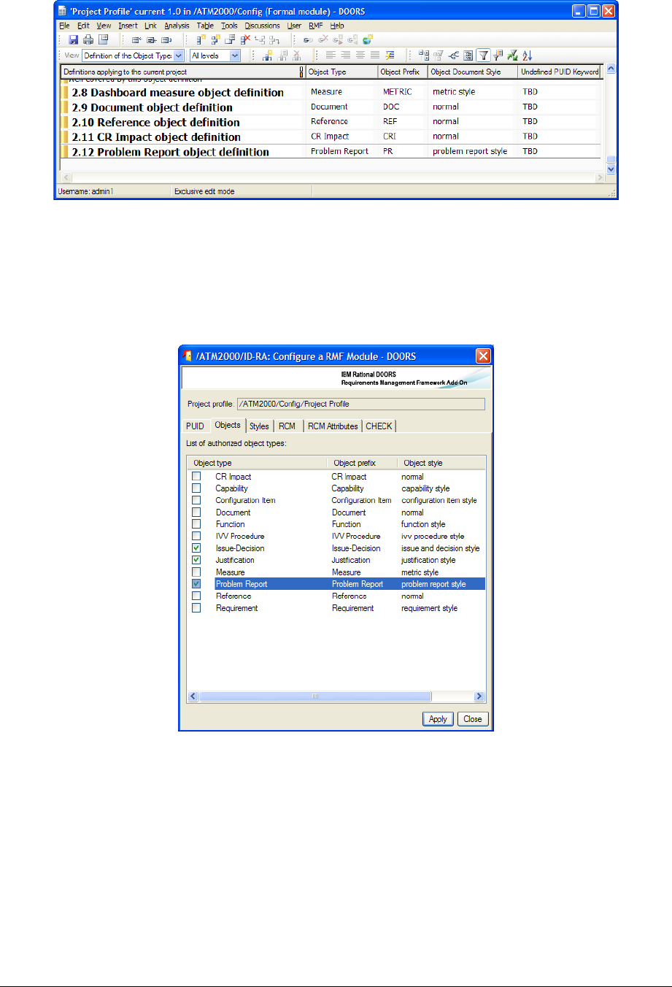Image resolution: width=672 pixels, height=987 pixels.
Task: Toggle the funnel filter icon
Action: [x=483, y=55]
